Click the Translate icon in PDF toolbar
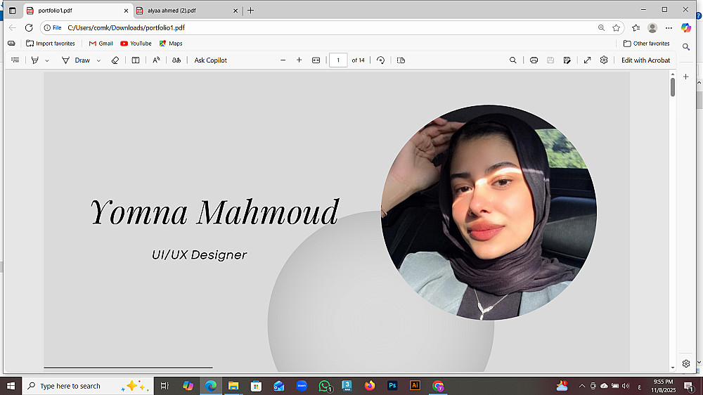The image size is (703, 395). pos(176,60)
